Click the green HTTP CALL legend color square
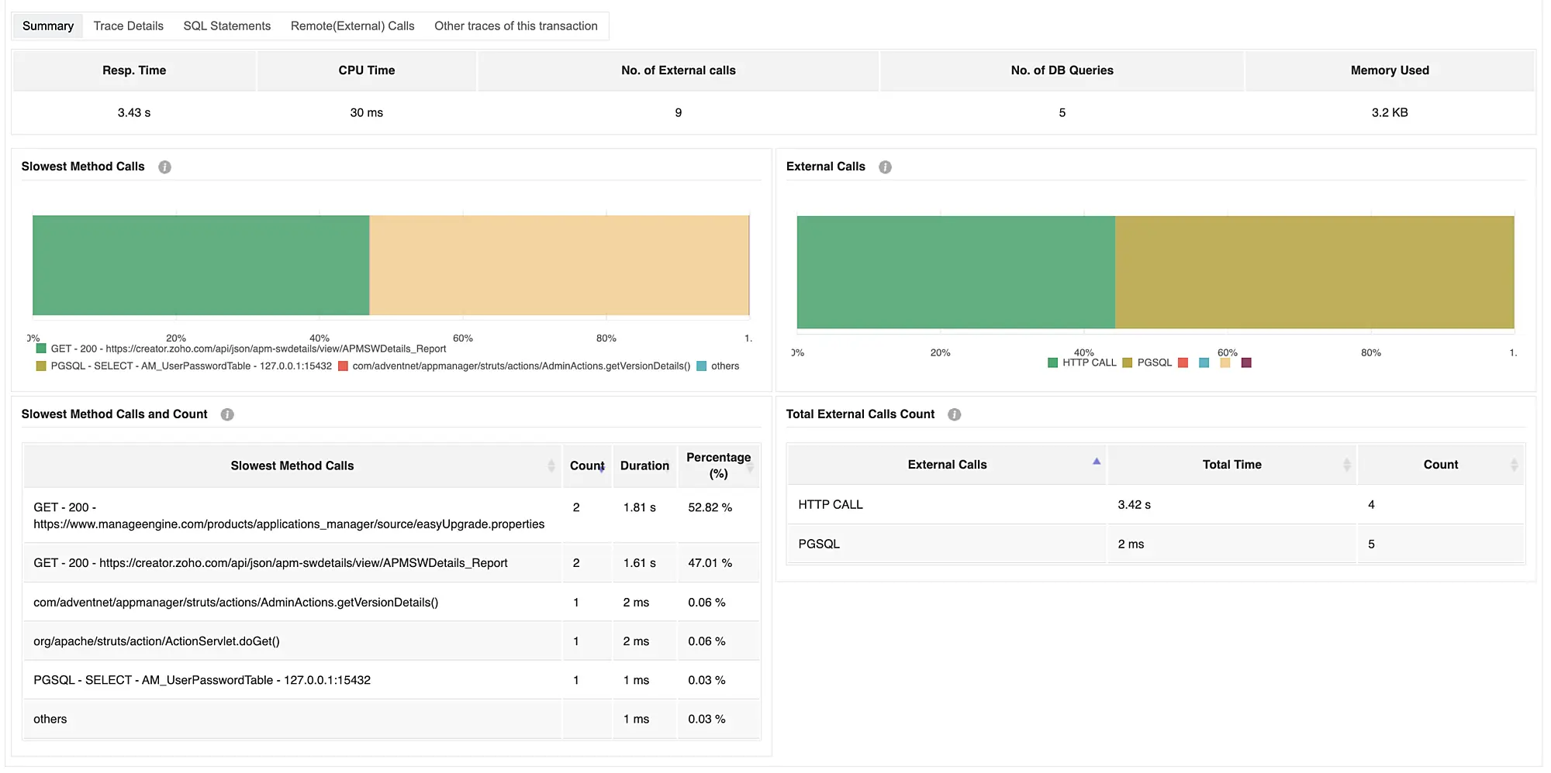This screenshot has width=1551, height=773. click(x=1052, y=362)
